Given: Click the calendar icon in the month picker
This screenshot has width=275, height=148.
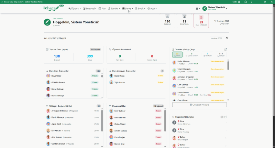Looking at the screenshot, I should click(x=227, y=38).
